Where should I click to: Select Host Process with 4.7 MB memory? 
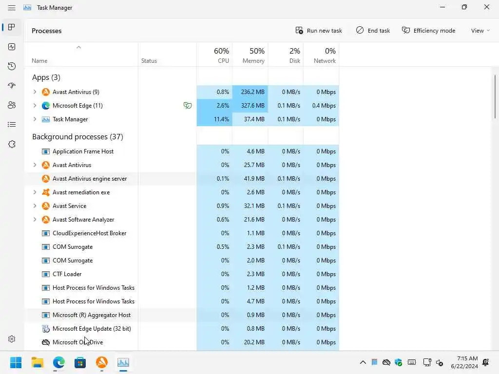click(182, 301)
